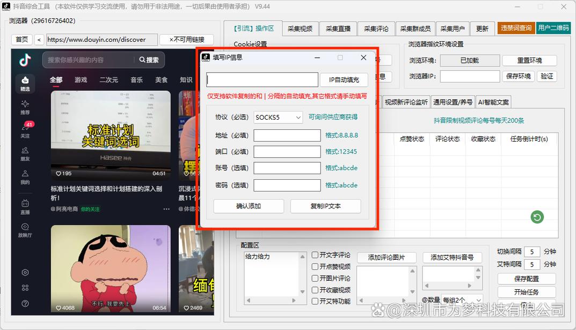Open the 放映厅 (Theater) sidebar icon
This screenshot has width=576, height=330.
25,230
